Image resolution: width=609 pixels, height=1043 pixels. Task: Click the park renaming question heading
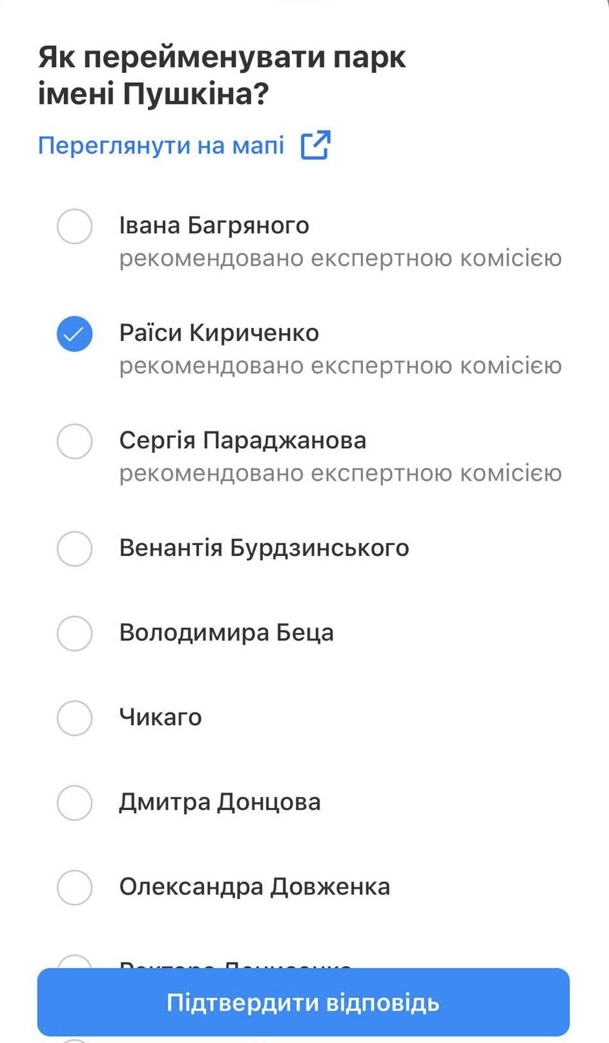click(222, 76)
